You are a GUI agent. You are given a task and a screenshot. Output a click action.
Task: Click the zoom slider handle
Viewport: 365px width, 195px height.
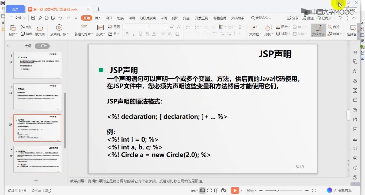coord(277,190)
